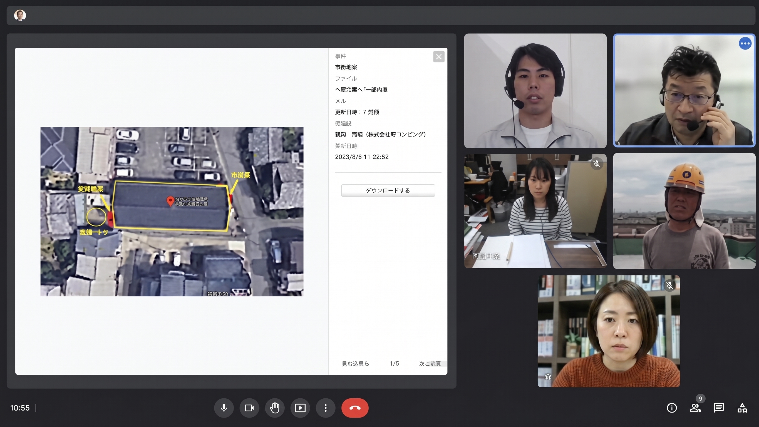759x427 pixels.
Task: Open the chat panel icon
Action: coord(719,408)
